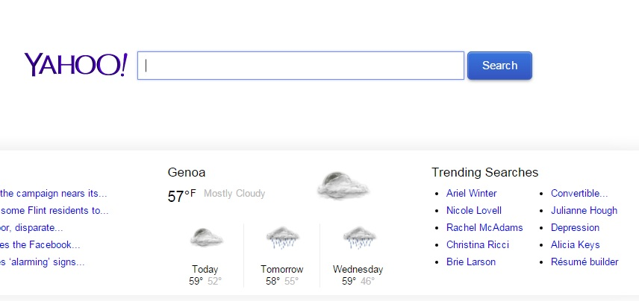
Task: Focus the Yahoo search text box
Action: [x=301, y=66]
